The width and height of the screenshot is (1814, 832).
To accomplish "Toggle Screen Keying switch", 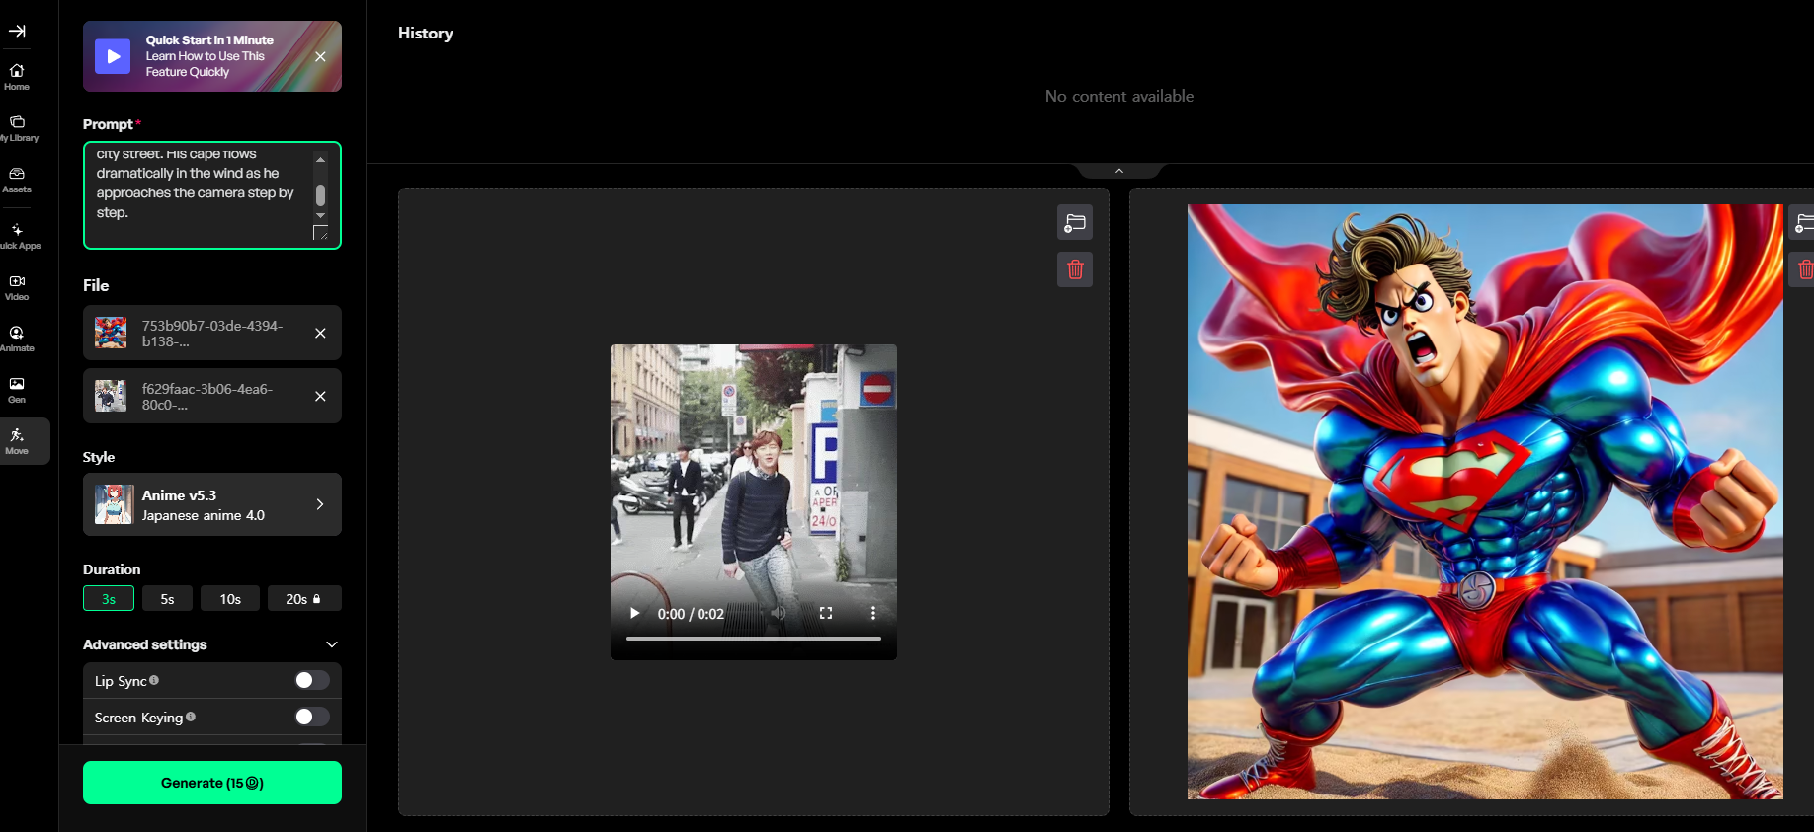I will click(312, 717).
